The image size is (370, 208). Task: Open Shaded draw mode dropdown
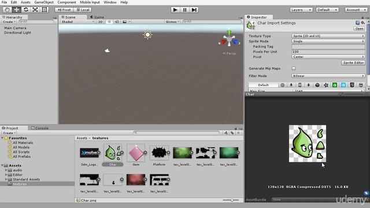pyautogui.click(x=77, y=22)
